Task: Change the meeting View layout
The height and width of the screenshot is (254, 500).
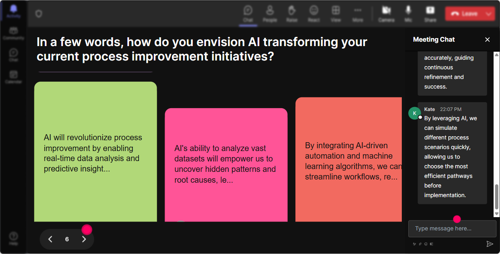Action: point(336,14)
